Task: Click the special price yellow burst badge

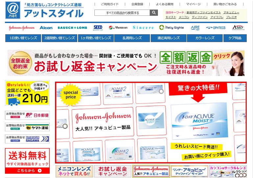Action: 71,95
